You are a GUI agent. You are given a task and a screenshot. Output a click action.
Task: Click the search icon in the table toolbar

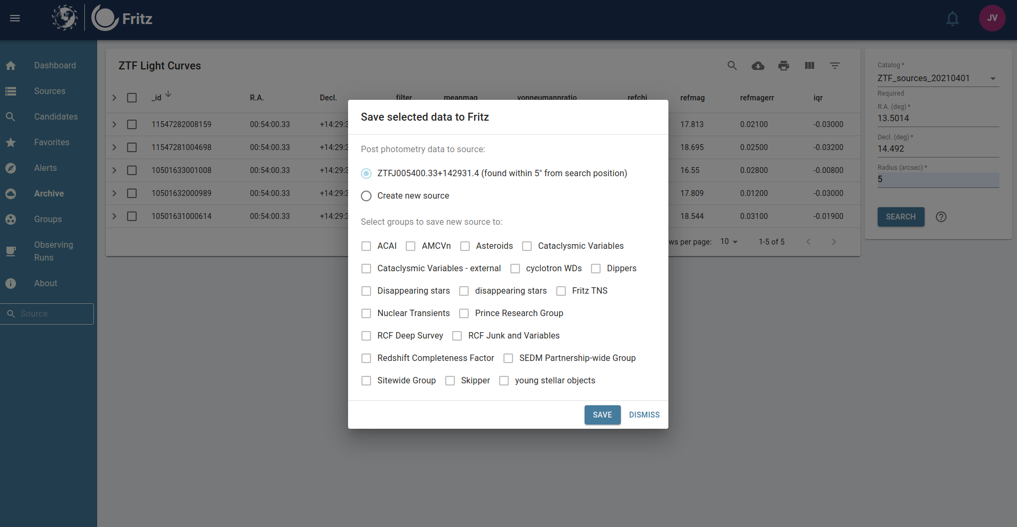point(732,66)
